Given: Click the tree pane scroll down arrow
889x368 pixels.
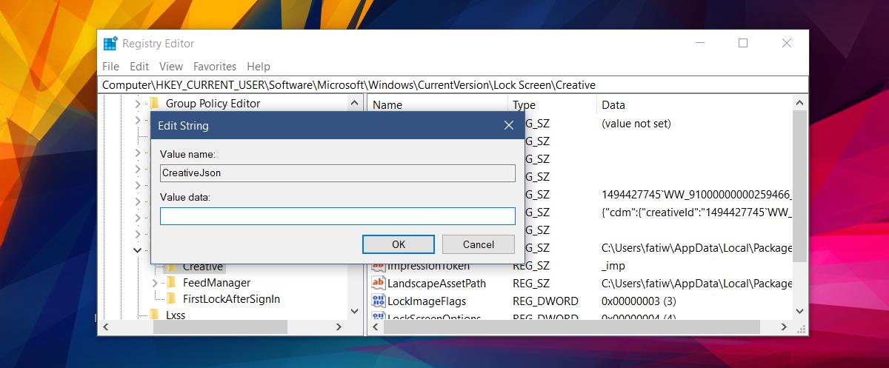Looking at the screenshot, I should [x=354, y=312].
